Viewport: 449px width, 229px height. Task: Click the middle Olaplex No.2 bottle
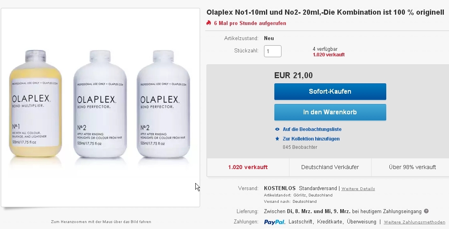pos(100,104)
